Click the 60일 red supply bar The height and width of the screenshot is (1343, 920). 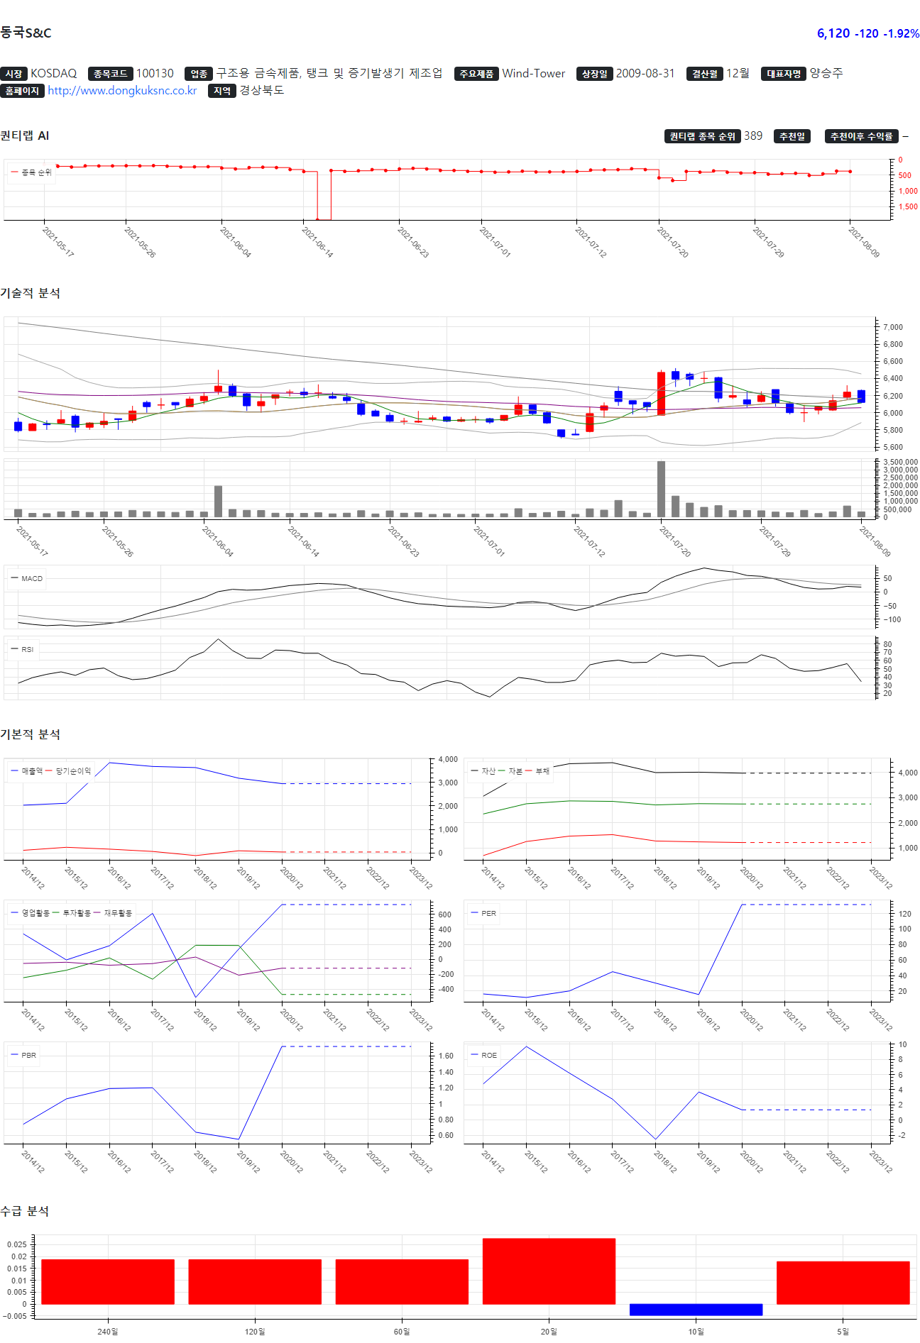coord(402,1282)
